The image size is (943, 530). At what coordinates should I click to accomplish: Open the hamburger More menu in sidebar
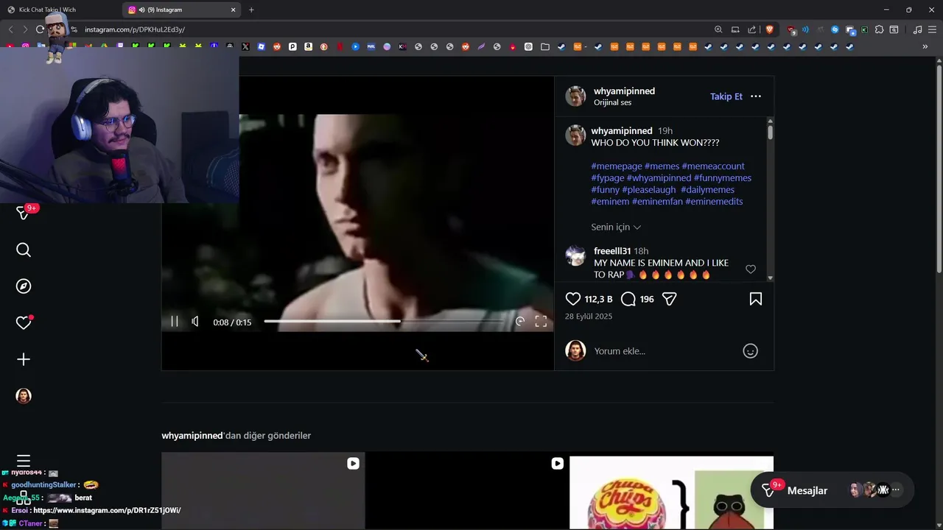(24, 461)
